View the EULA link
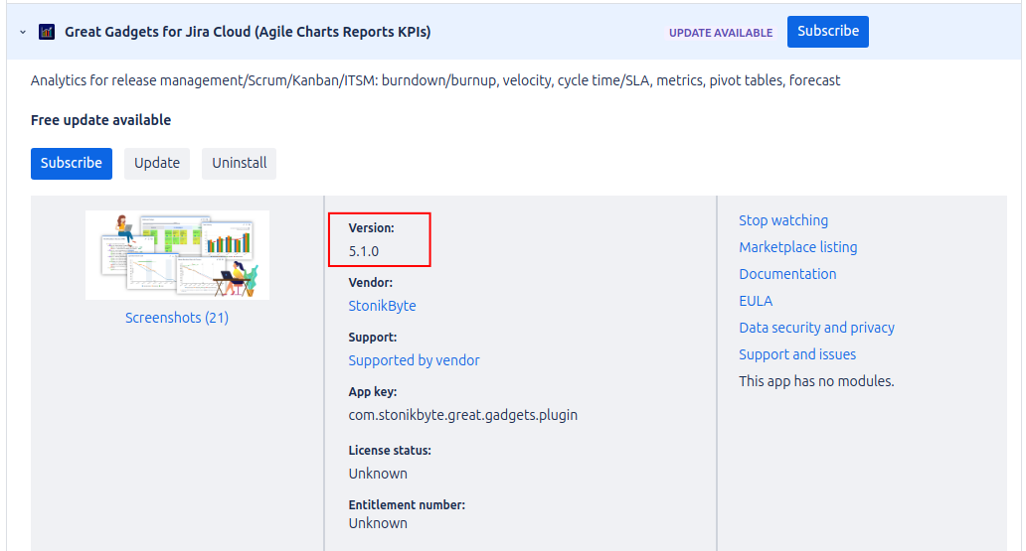Screen dimensions: 1026x551 (756, 301)
